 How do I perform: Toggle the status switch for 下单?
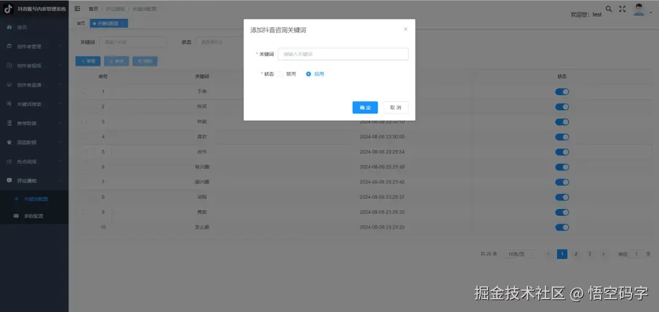tap(562, 91)
